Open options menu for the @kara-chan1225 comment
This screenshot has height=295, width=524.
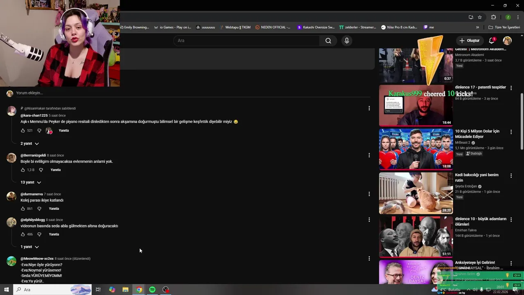click(369, 108)
